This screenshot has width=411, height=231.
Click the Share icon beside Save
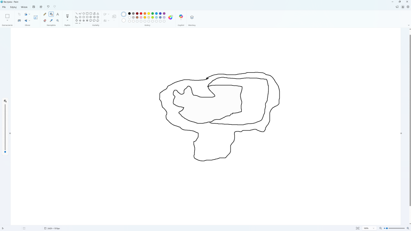[41, 7]
